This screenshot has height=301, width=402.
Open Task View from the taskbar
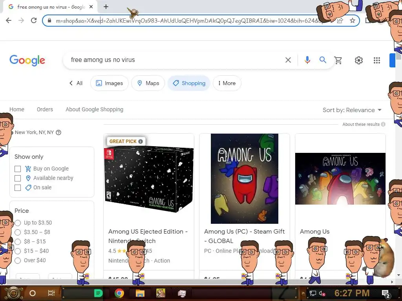tap(51, 293)
